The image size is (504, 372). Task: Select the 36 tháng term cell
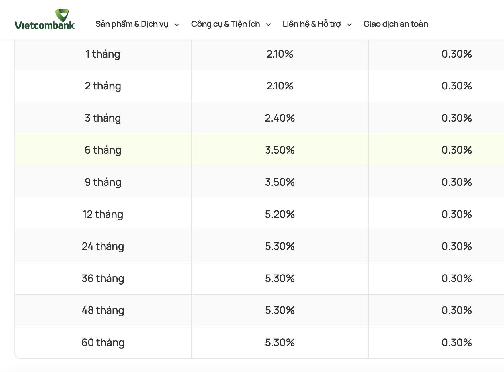[103, 279]
